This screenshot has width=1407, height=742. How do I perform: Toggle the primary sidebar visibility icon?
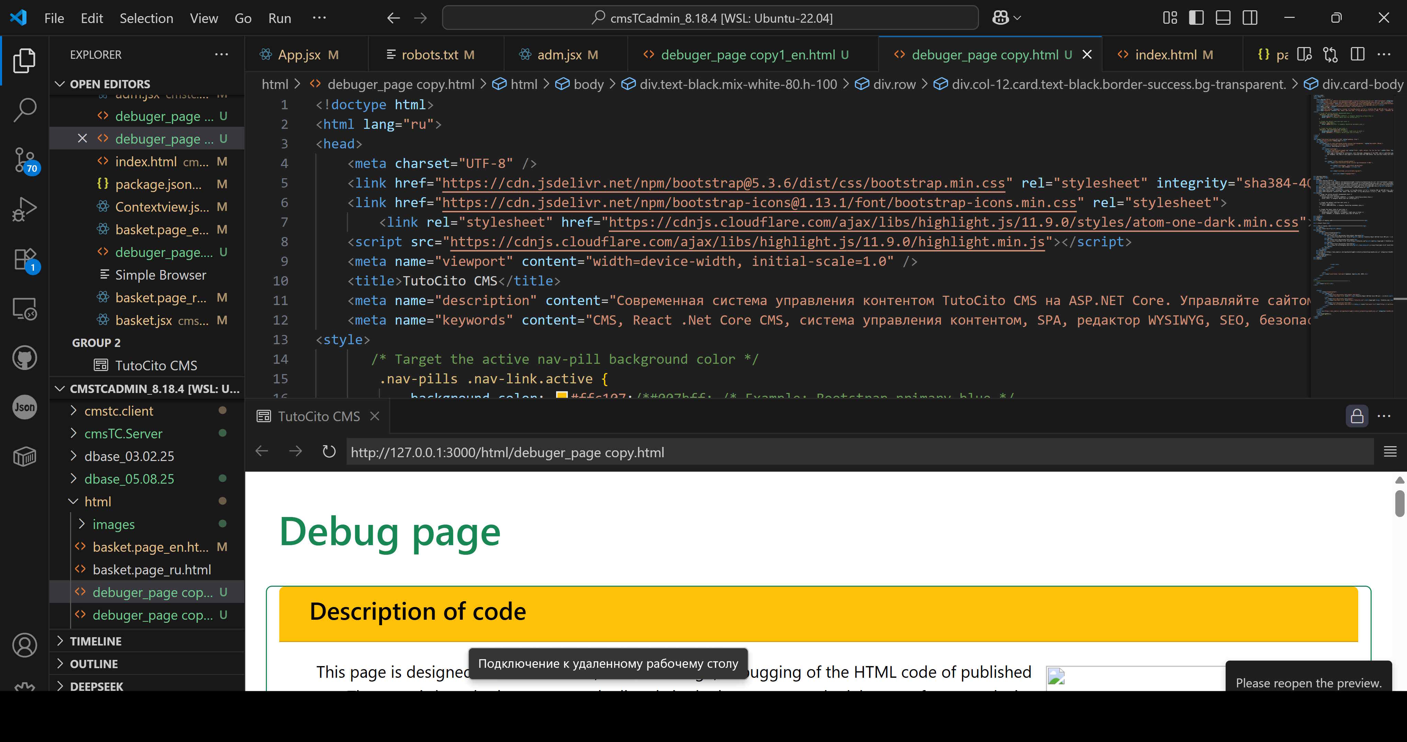pyautogui.click(x=1196, y=18)
